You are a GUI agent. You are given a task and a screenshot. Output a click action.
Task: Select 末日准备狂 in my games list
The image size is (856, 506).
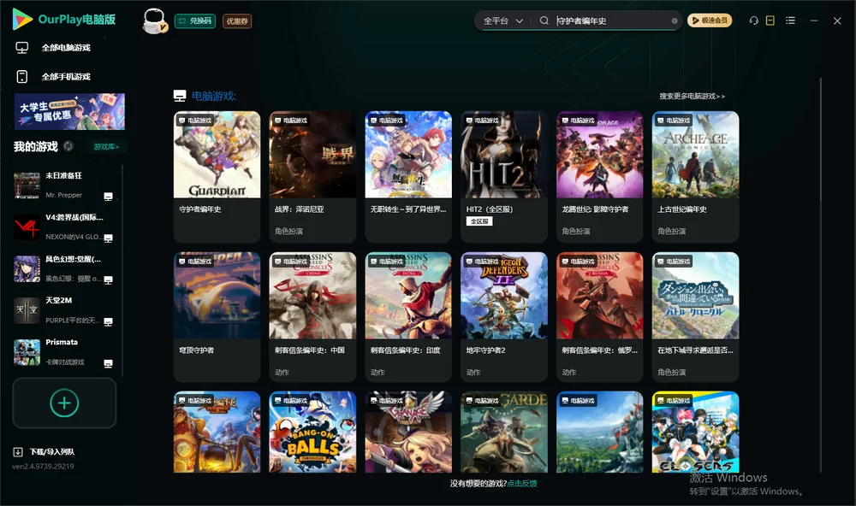tap(66, 185)
